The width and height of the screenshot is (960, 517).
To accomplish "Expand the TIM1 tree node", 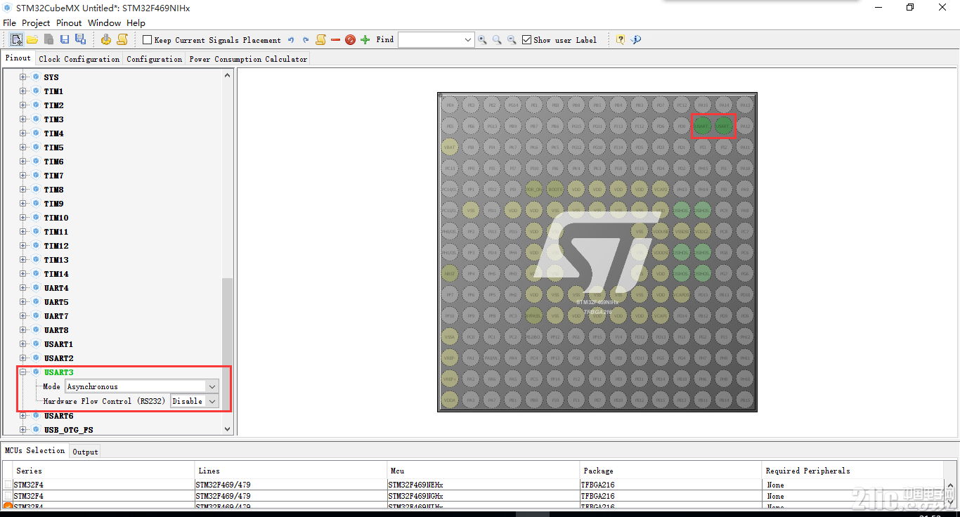I will tap(23, 91).
